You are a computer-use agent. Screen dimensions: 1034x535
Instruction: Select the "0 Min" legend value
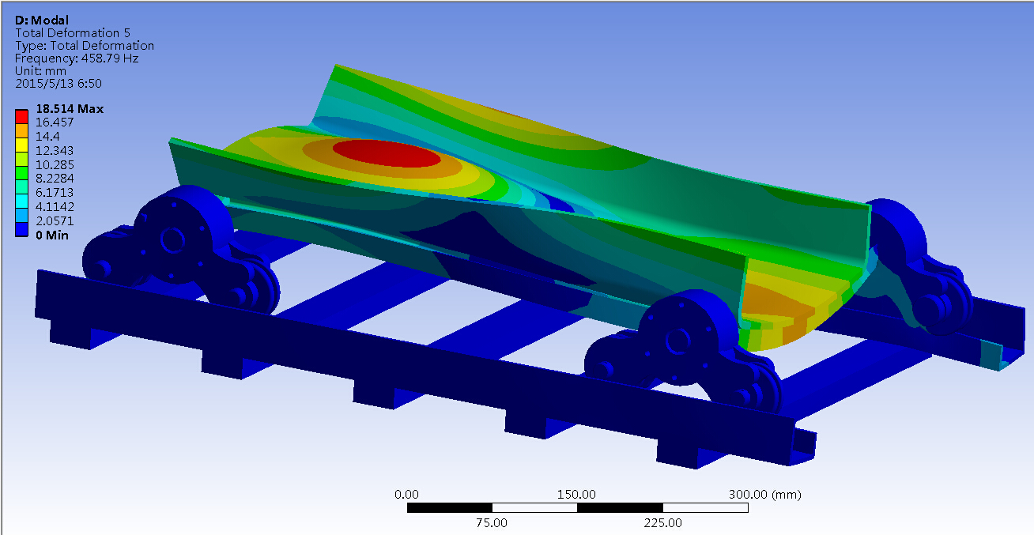coord(52,235)
